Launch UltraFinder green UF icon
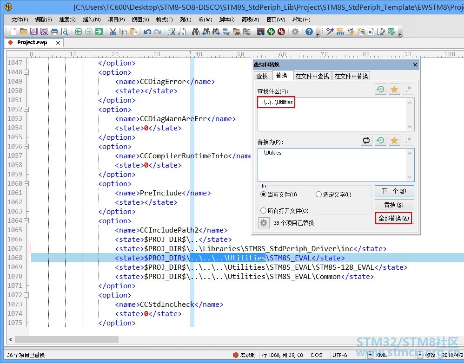 [271, 32]
